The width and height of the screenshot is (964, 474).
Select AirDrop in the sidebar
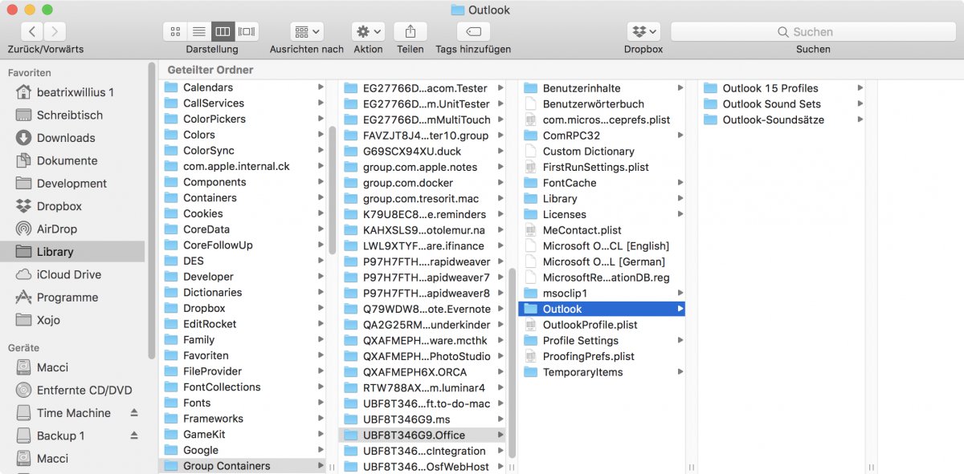click(53, 229)
